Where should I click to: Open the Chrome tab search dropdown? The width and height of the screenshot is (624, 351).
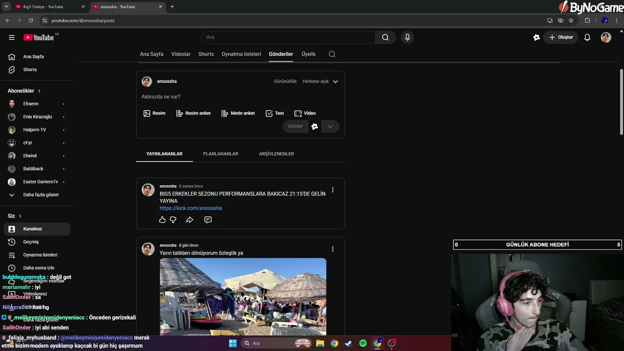[x=6, y=6]
